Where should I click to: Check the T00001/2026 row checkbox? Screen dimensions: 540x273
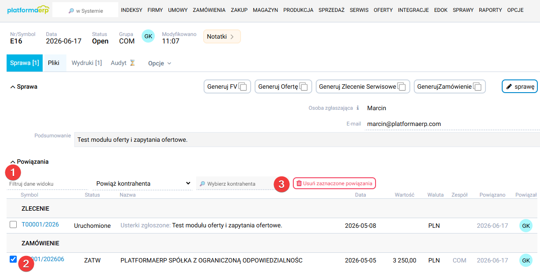[13, 225]
